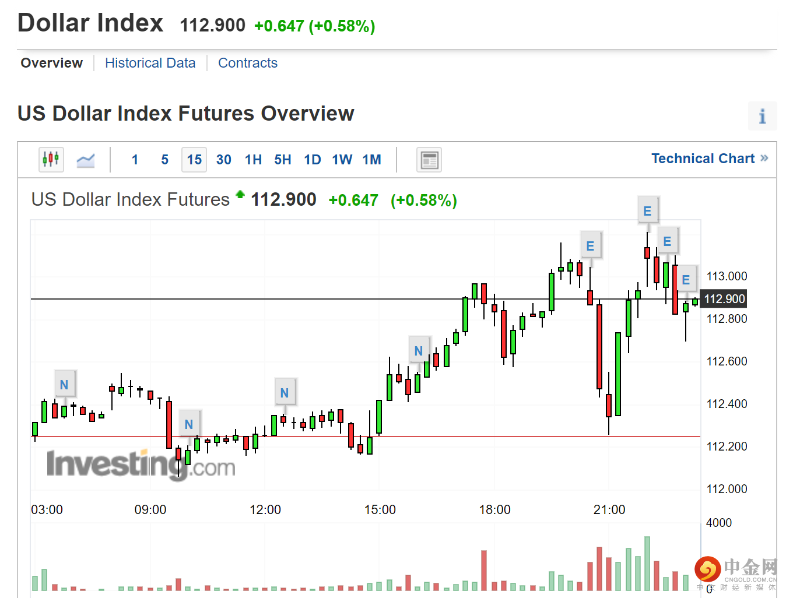Switch to area line chart type

86,160
